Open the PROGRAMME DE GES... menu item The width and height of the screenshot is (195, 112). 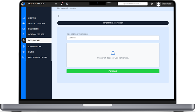(x=39, y=57)
